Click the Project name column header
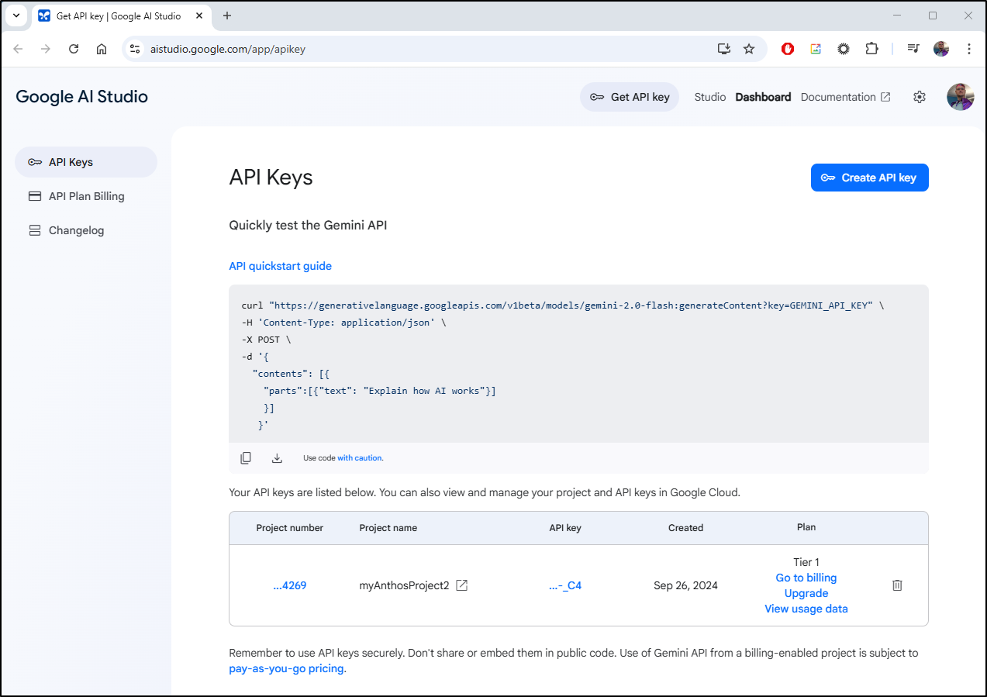The height and width of the screenshot is (697, 987). click(x=388, y=528)
